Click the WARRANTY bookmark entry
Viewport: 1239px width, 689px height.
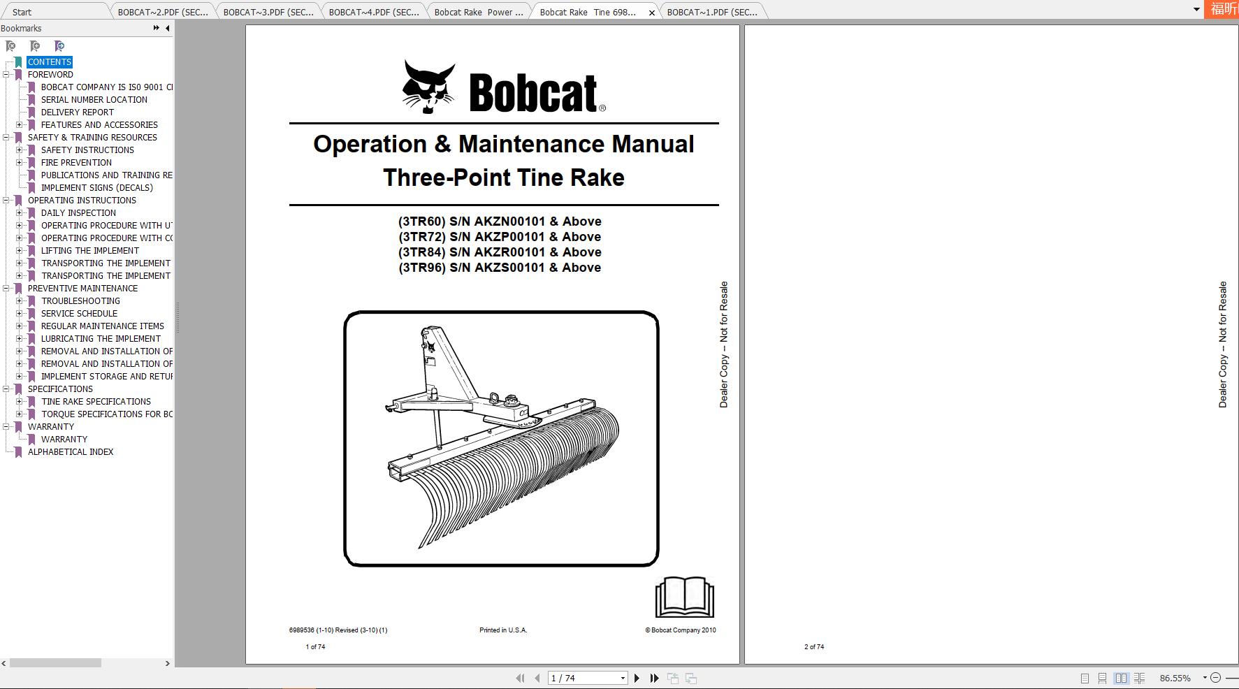tap(65, 439)
